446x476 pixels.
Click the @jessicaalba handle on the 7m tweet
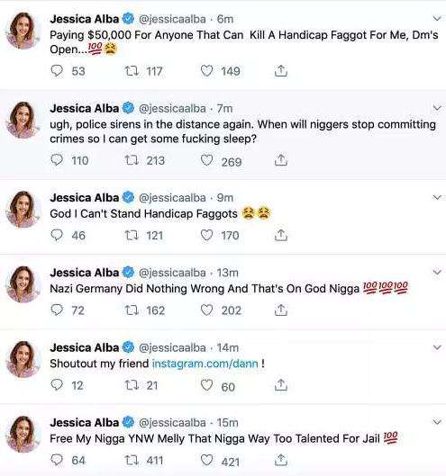click(172, 108)
